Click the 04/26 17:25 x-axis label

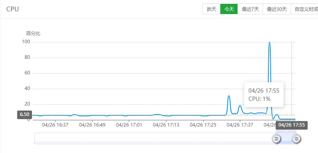(203, 125)
